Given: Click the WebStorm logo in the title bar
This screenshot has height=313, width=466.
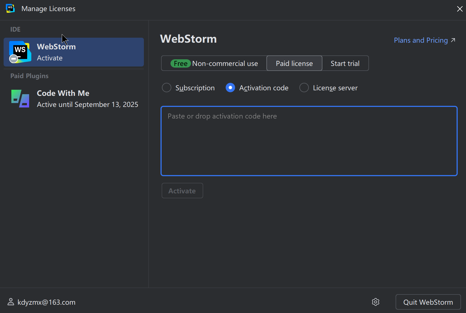Looking at the screenshot, I should coord(10,9).
